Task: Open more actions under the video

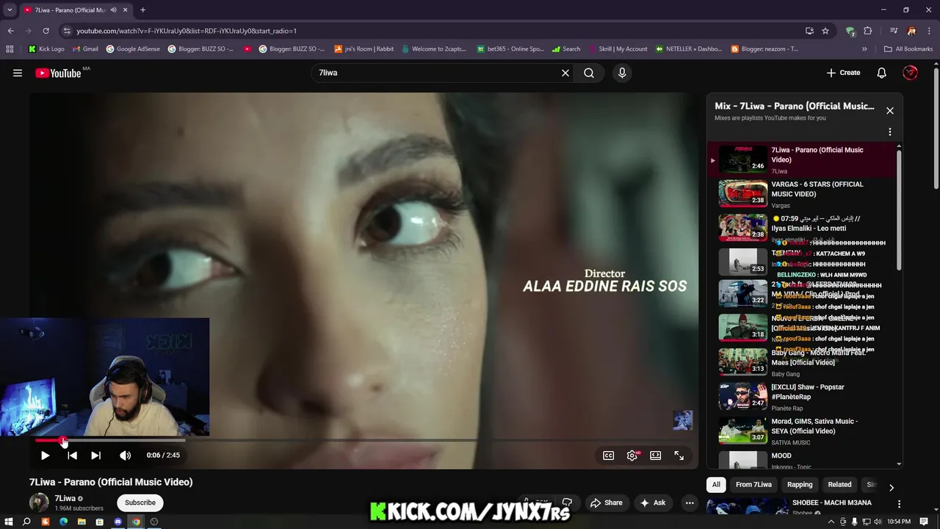Action: tap(689, 503)
